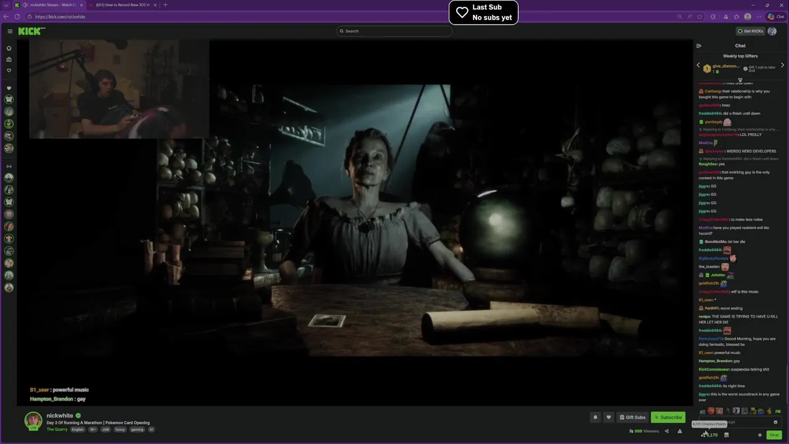Open first followed channel avatar in sidebar
Image resolution: width=789 pixels, height=444 pixels.
point(9,99)
